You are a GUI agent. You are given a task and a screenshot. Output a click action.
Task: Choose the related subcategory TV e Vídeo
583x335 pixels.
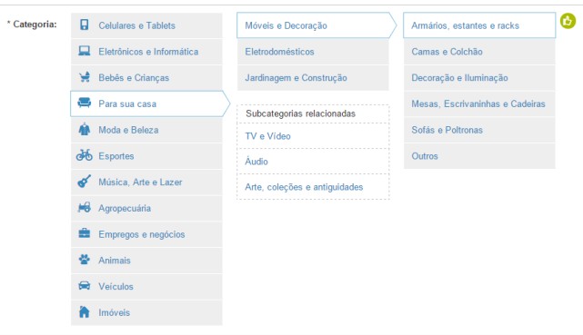coord(313,136)
